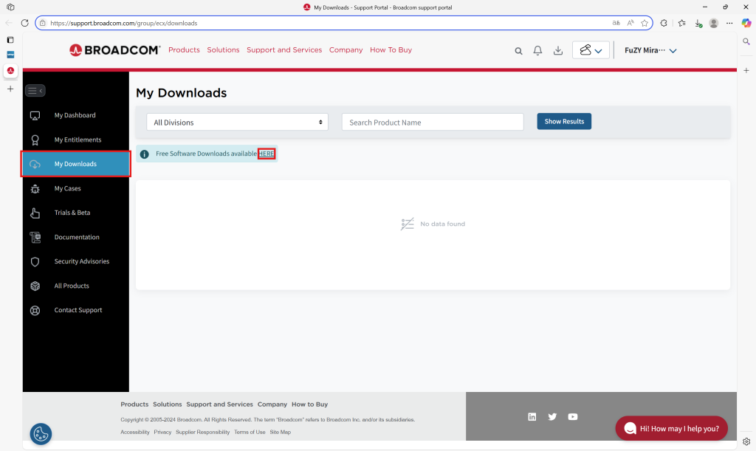Screen dimensions: 756x451
Task: Collapse the sidebar with the hamburger toggle
Action: click(x=35, y=90)
